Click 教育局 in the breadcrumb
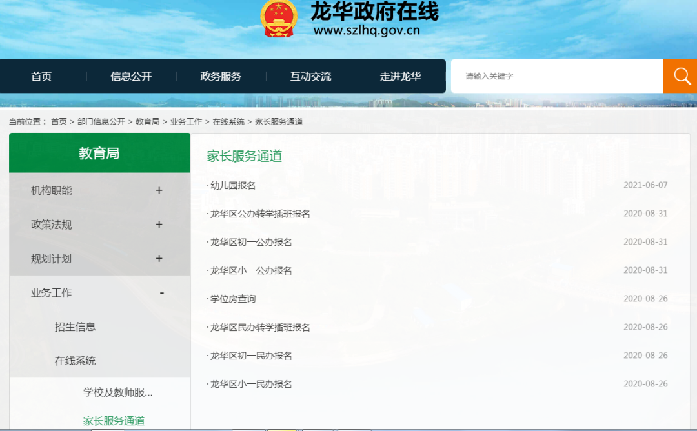Screen dimensions: 697x431 (148, 122)
